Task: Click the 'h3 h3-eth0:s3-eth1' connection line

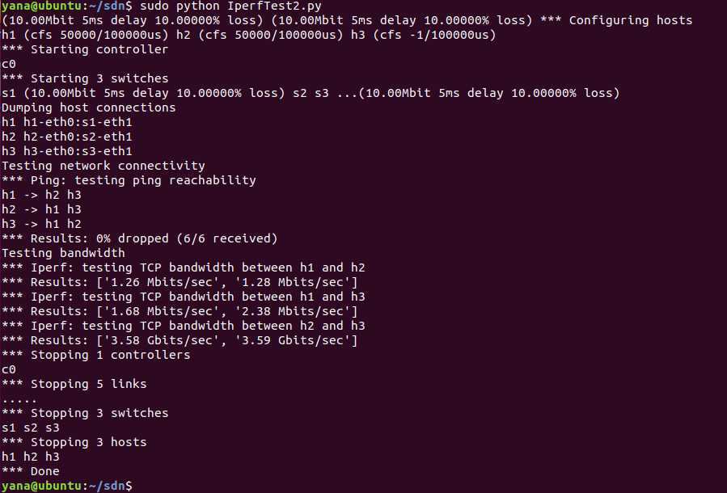Action: (x=67, y=151)
